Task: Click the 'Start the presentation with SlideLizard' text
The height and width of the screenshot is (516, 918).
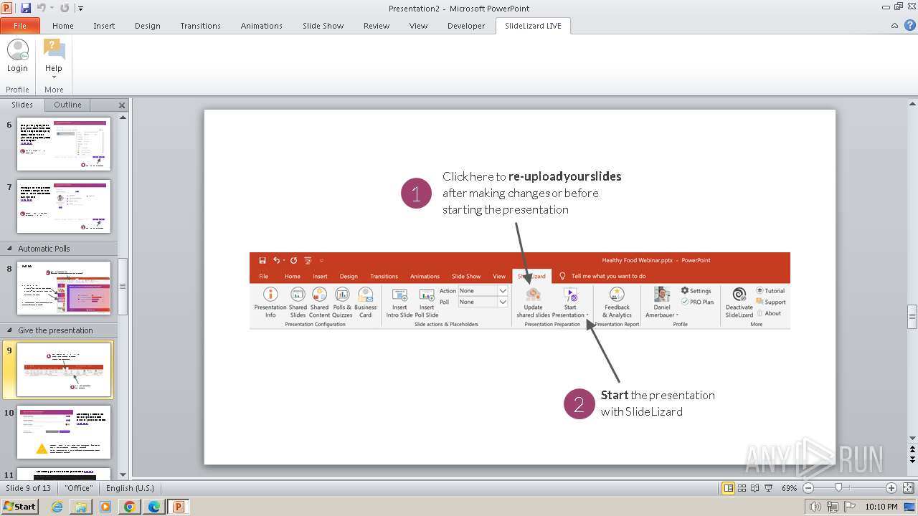Action: [x=658, y=403]
